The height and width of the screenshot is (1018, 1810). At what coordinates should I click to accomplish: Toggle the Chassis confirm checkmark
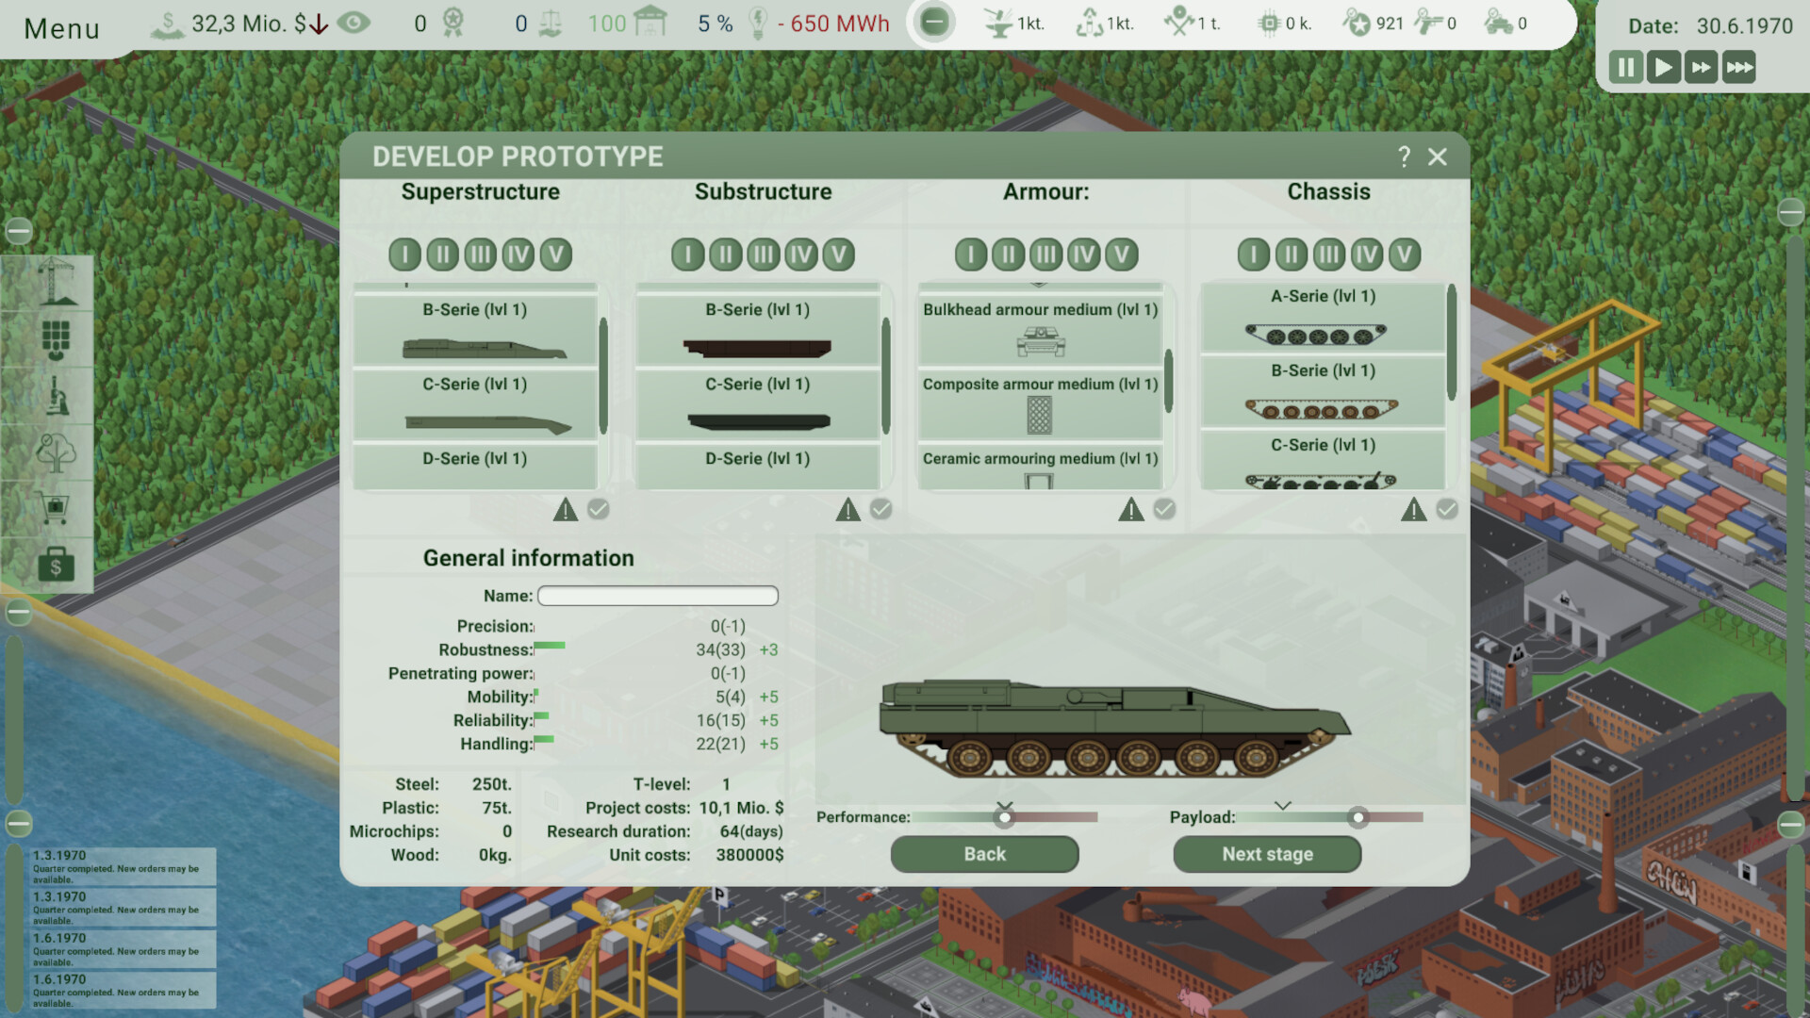click(1446, 510)
